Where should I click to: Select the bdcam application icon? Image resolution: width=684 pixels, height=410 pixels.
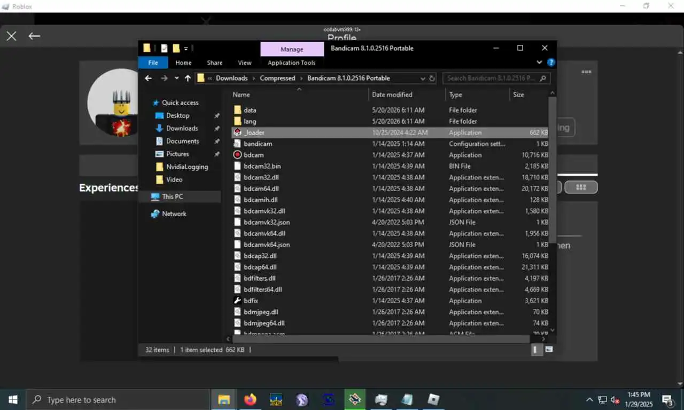pos(238,155)
